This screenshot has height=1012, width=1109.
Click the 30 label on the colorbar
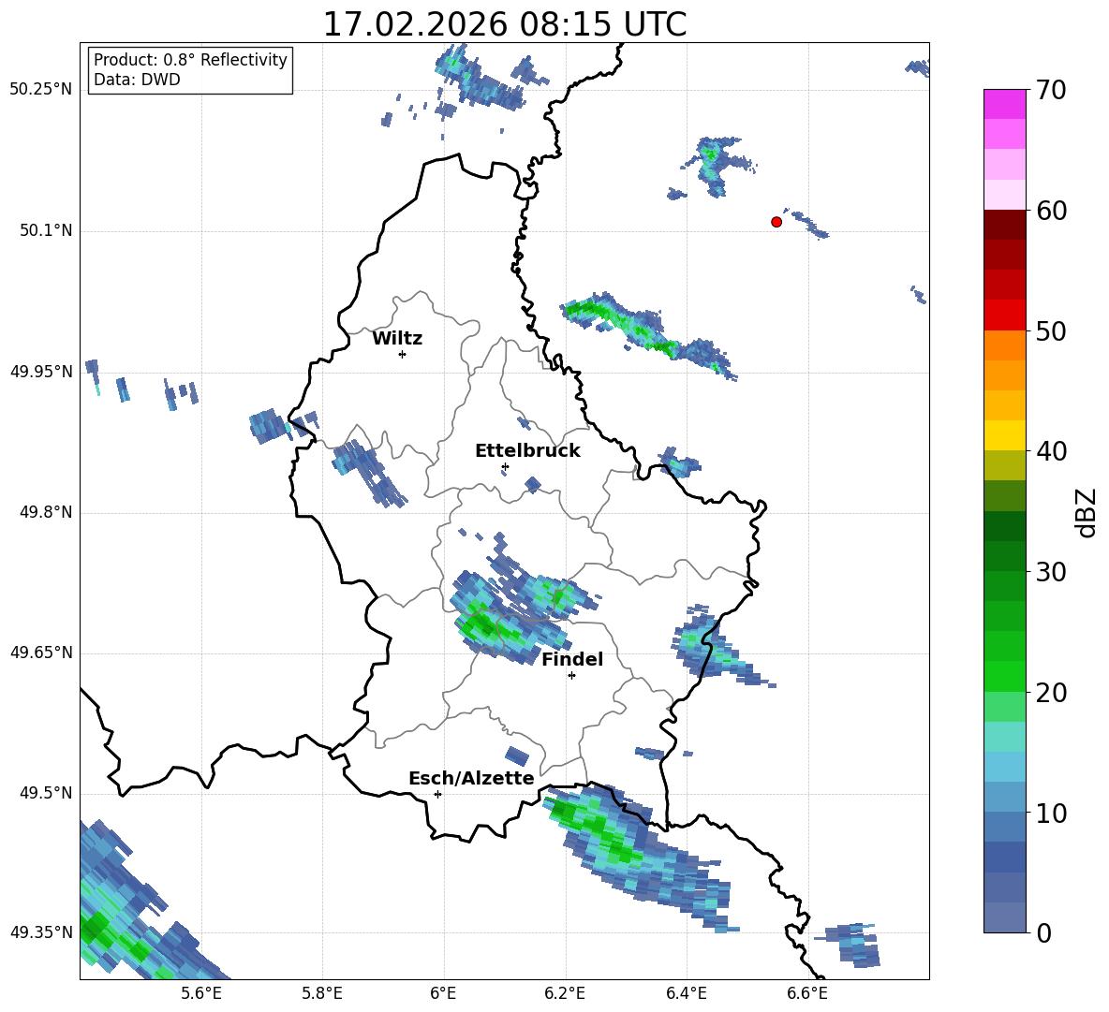click(1050, 572)
